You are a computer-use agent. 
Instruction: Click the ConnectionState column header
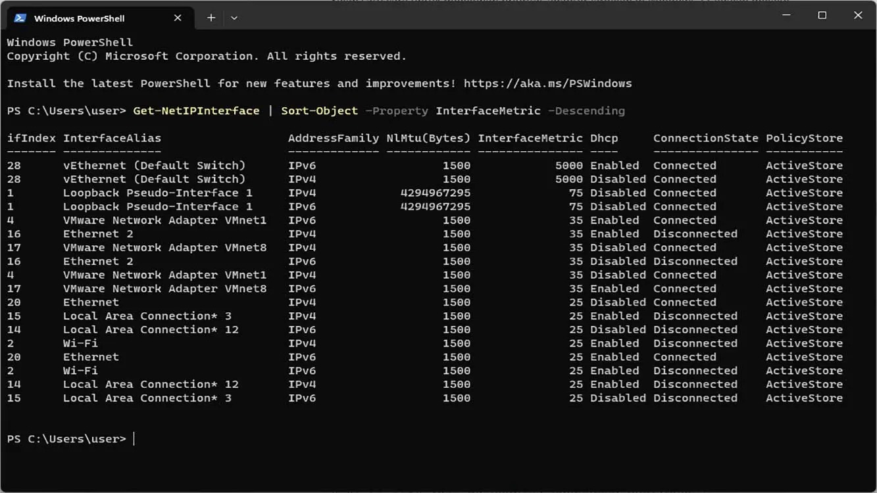pos(705,138)
